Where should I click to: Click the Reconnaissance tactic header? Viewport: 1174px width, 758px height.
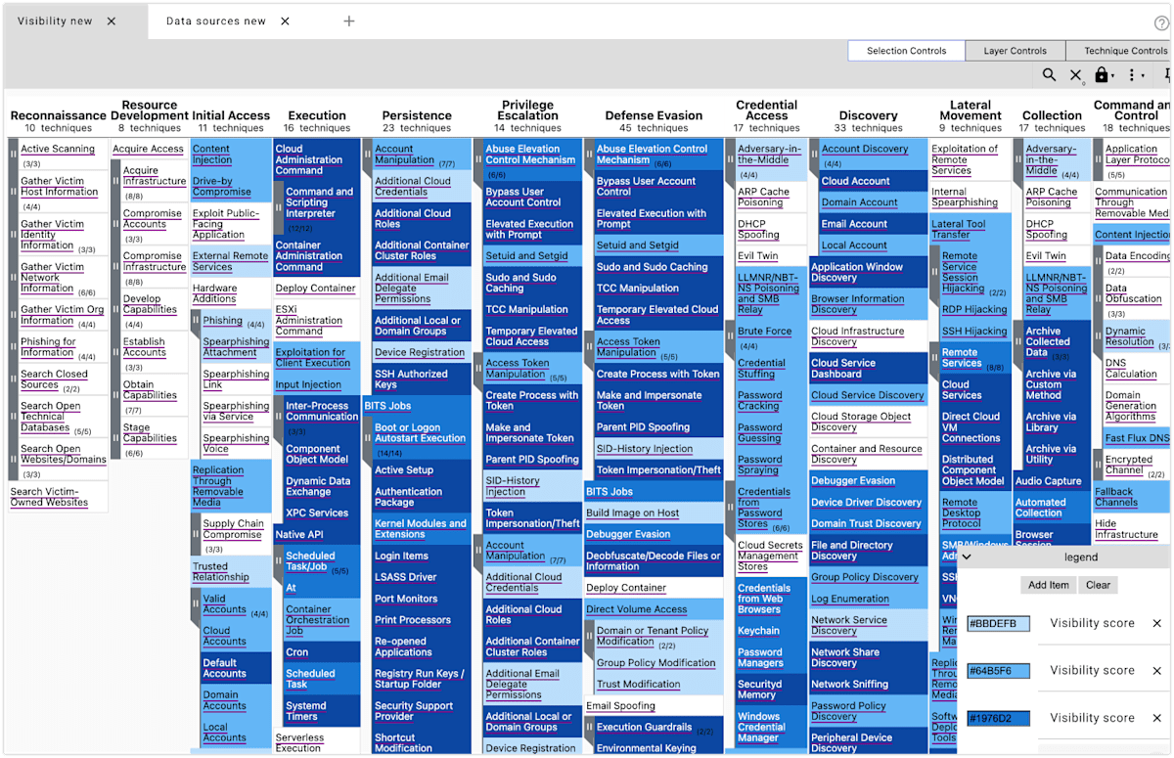pos(58,115)
